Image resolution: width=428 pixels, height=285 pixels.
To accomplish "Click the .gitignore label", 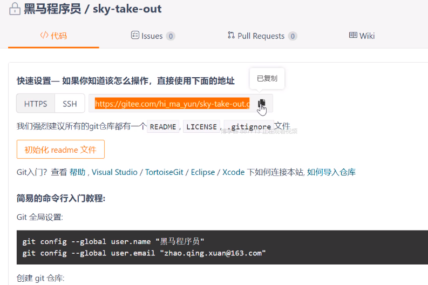I will 249,127.
